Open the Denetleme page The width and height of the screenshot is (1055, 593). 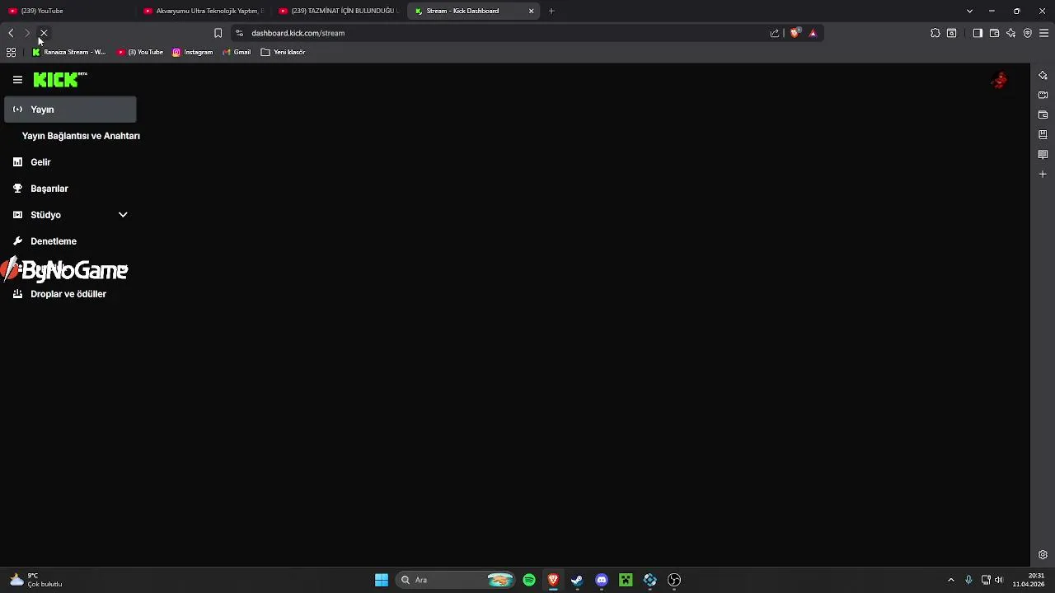tap(54, 241)
